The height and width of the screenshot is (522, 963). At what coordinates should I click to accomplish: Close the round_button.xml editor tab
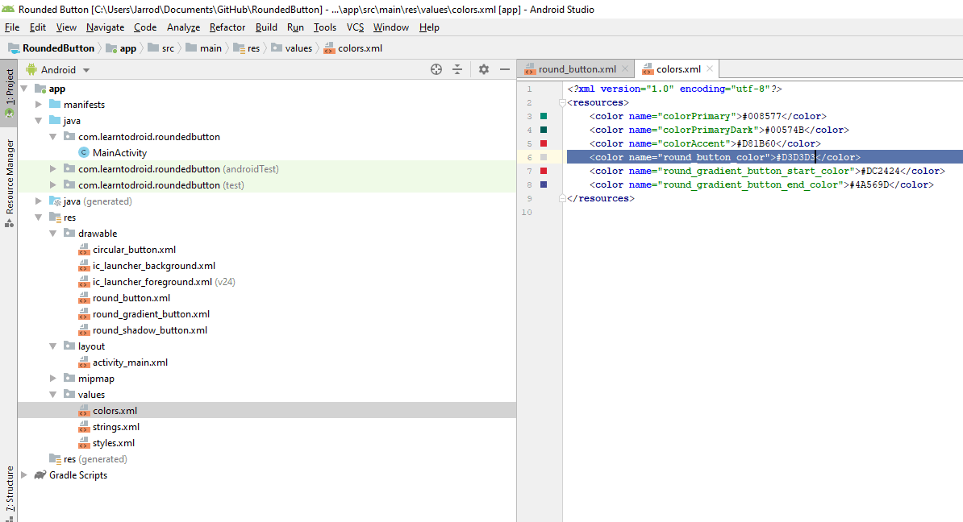pyautogui.click(x=624, y=69)
